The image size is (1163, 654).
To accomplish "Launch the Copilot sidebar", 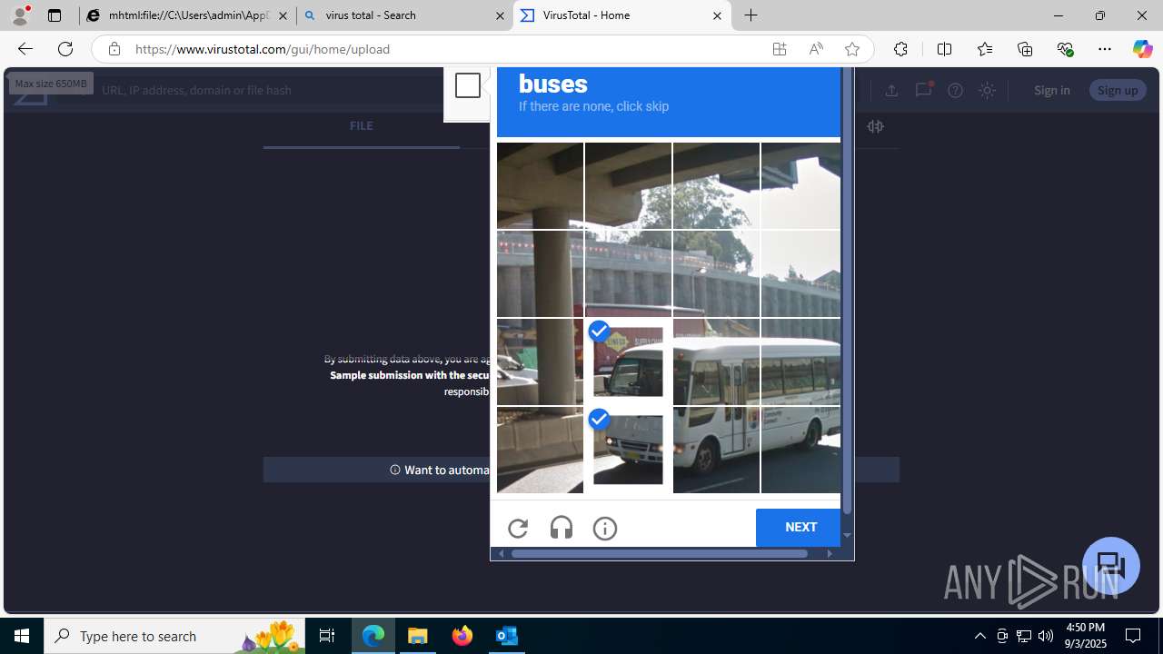I will [x=1142, y=49].
